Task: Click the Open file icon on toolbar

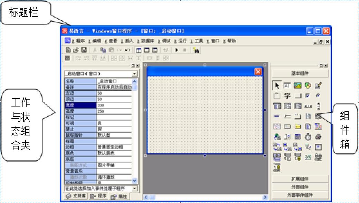Action: (x=76, y=50)
